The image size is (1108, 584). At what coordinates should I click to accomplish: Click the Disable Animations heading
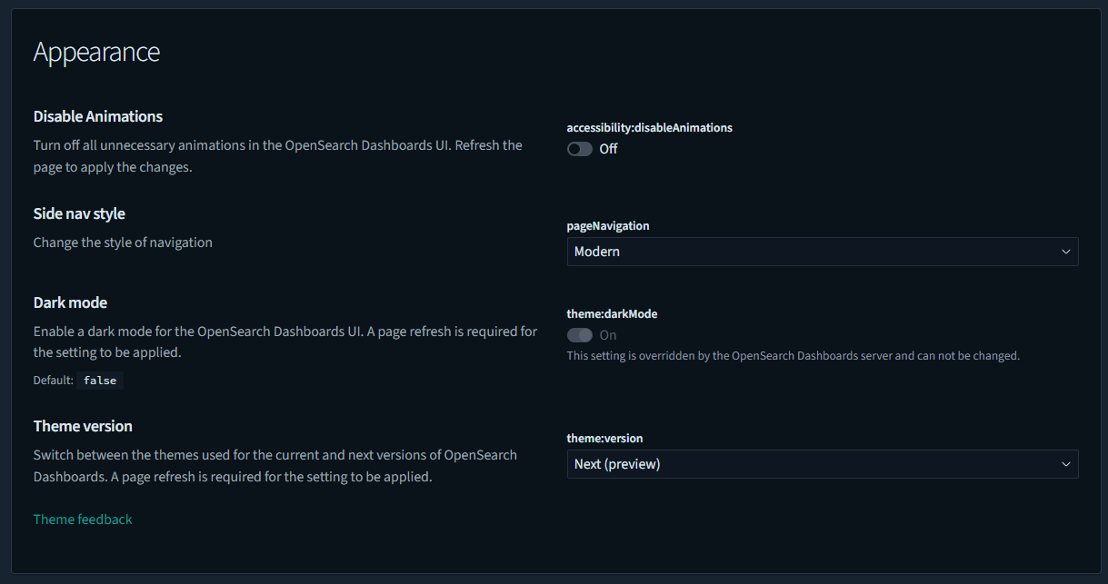pos(98,116)
